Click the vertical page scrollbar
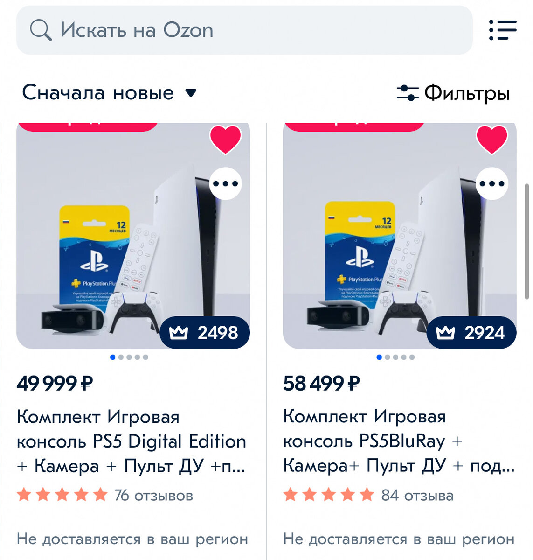Image resolution: width=533 pixels, height=560 pixels. [x=527, y=241]
